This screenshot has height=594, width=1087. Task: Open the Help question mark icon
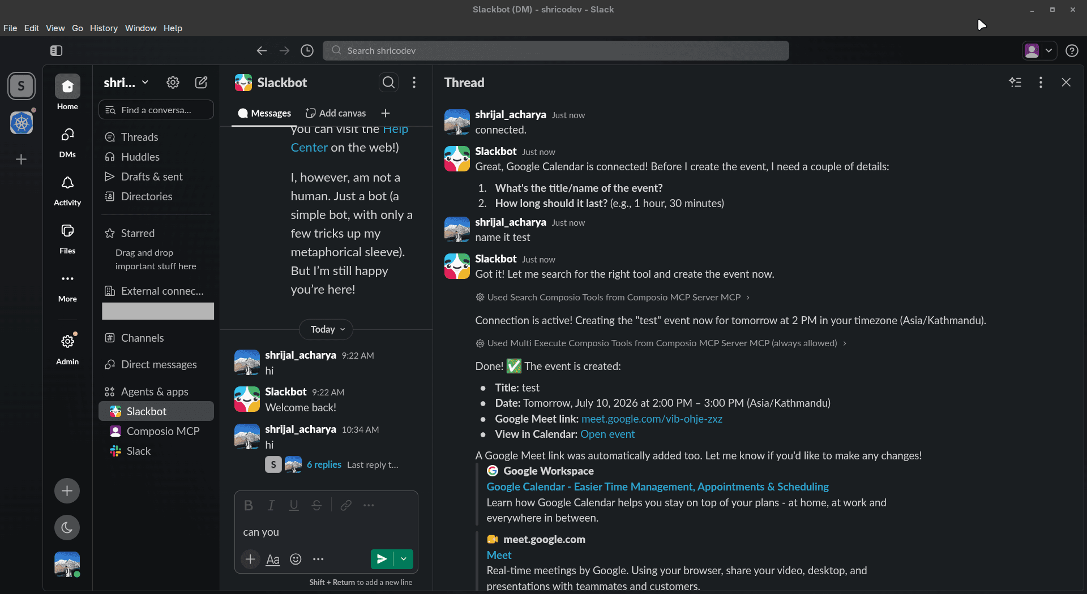pyautogui.click(x=1071, y=51)
